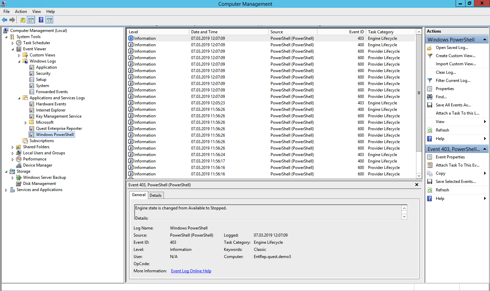Viewport: 490px width, 291px height.
Task: Click the Create Custom View funnel icon
Action: tap(430, 56)
